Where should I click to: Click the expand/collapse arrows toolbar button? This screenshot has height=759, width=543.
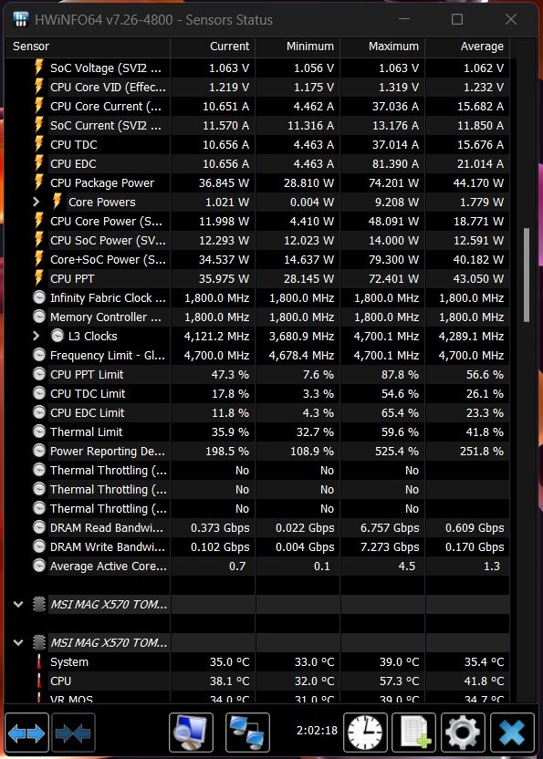(x=26, y=733)
